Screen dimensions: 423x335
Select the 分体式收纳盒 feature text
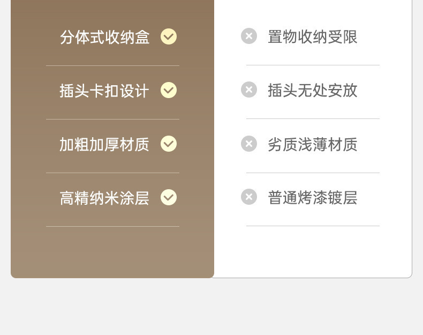click(x=104, y=37)
